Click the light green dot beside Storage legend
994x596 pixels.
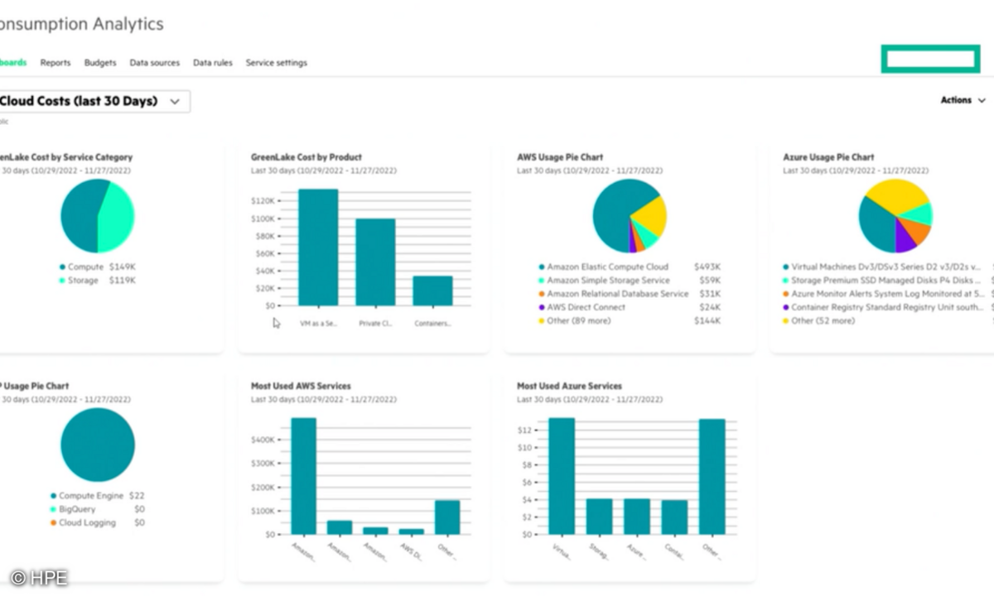click(62, 281)
